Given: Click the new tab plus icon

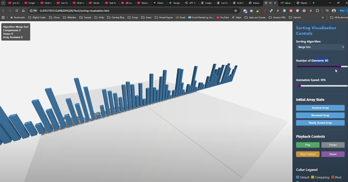Looking at the screenshot, I should click(313, 3).
